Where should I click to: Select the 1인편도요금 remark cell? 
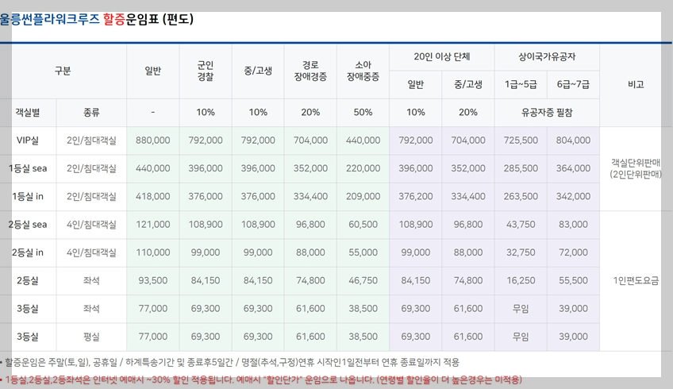click(636, 280)
